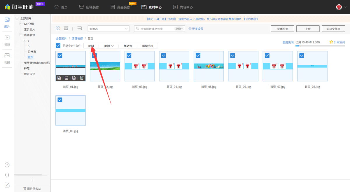Click the add folder plus icon
The height and width of the screenshot is (192, 350).
(x=32, y=180)
